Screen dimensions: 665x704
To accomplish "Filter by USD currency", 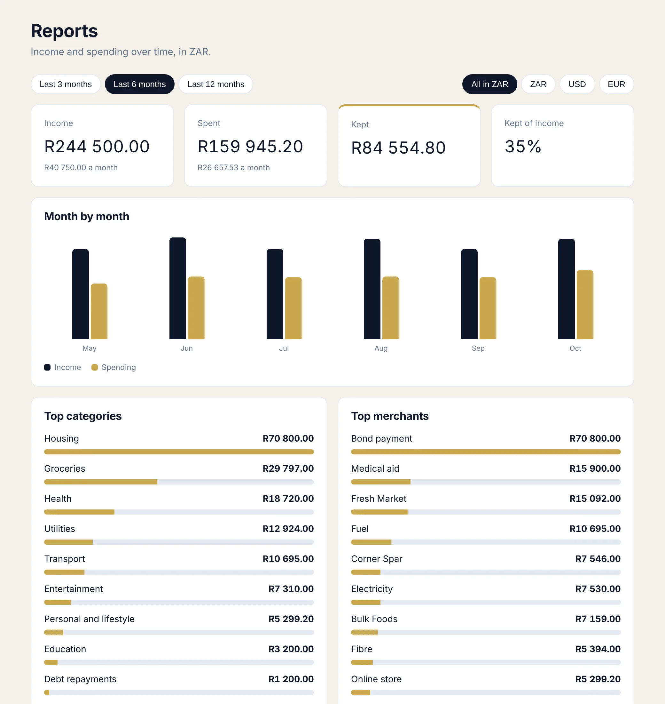I will [x=577, y=84].
